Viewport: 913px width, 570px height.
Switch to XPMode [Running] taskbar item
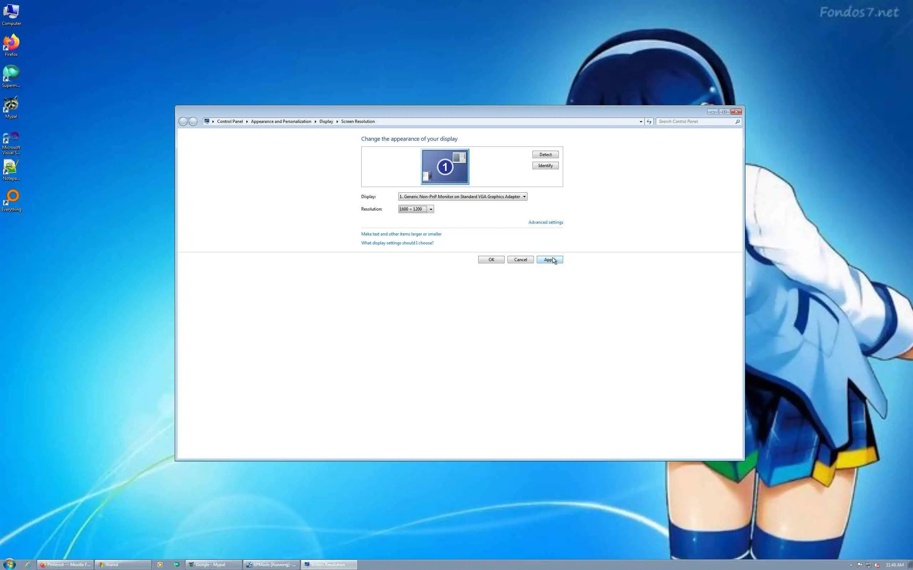coord(271,564)
